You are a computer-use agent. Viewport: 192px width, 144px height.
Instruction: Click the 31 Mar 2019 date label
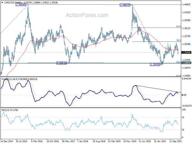point(114,141)
